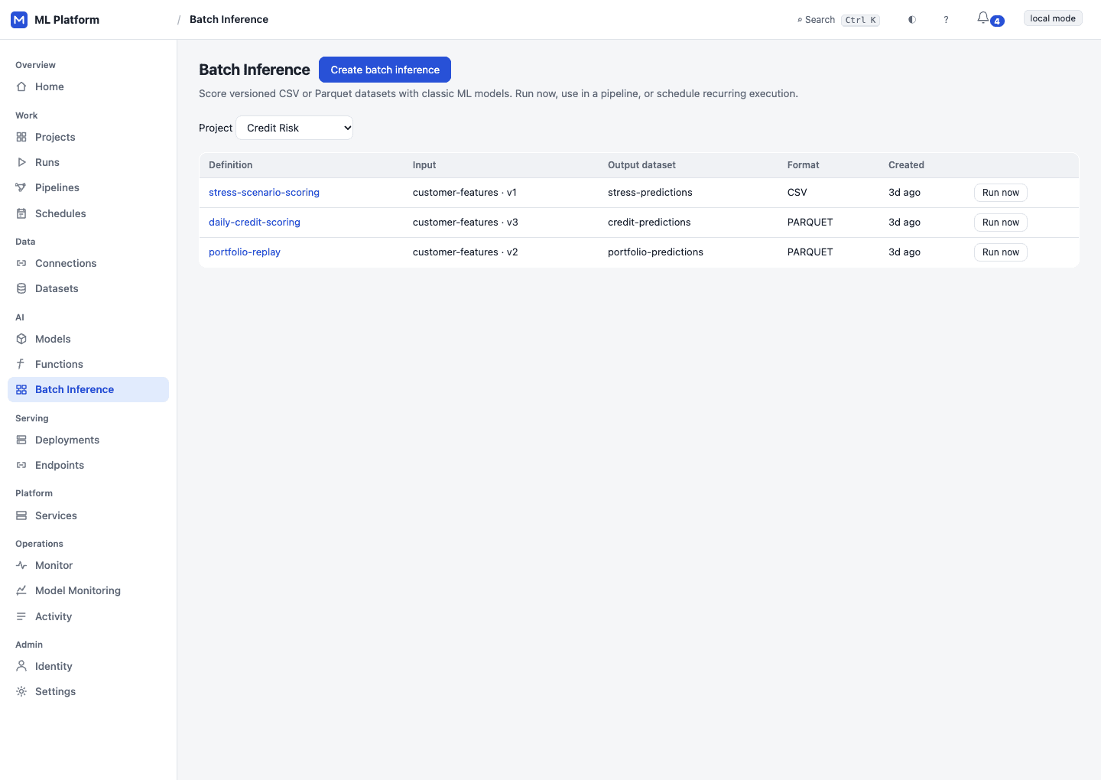
Task: Click the Runs play icon
Action: [x=21, y=162]
